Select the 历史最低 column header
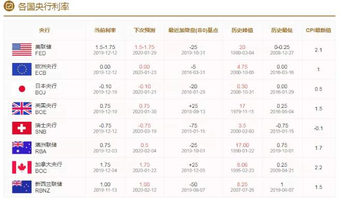Screen dimensions: 342x209 point(282,30)
